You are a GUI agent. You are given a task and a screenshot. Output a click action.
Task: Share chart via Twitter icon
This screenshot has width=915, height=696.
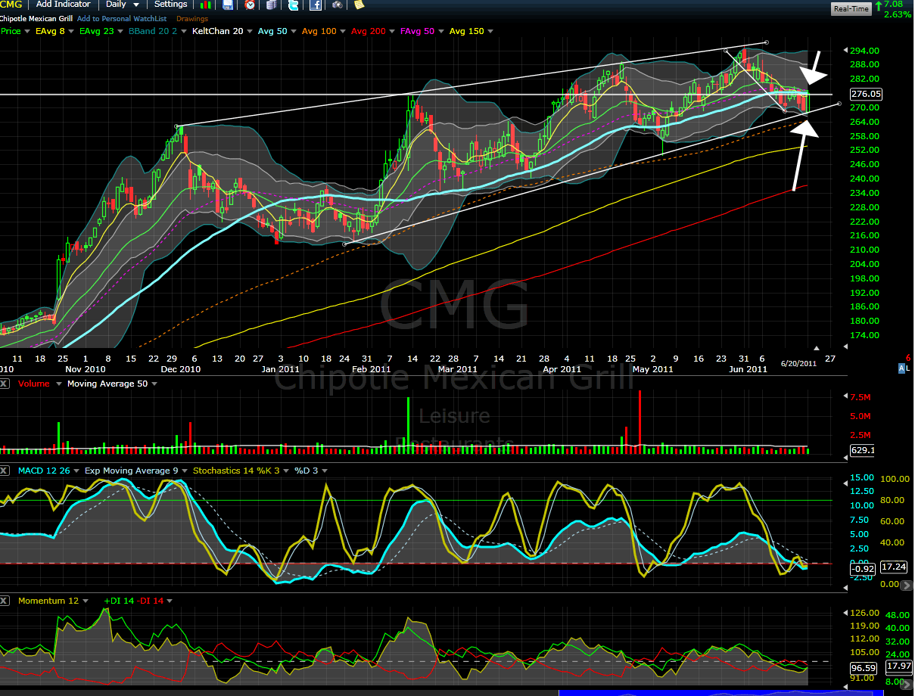(x=293, y=5)
